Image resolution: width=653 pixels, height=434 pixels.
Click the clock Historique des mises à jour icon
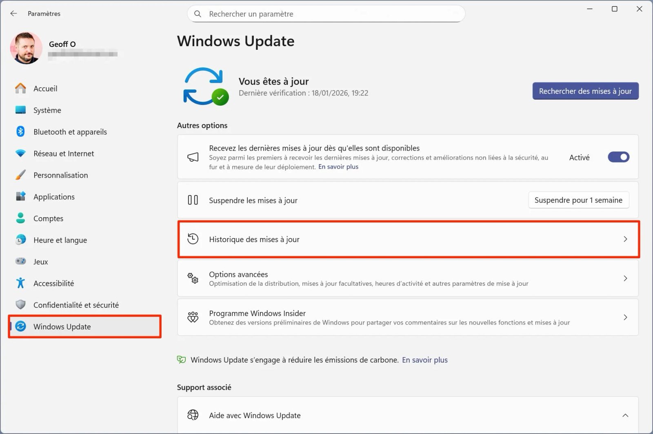[193, 239]
